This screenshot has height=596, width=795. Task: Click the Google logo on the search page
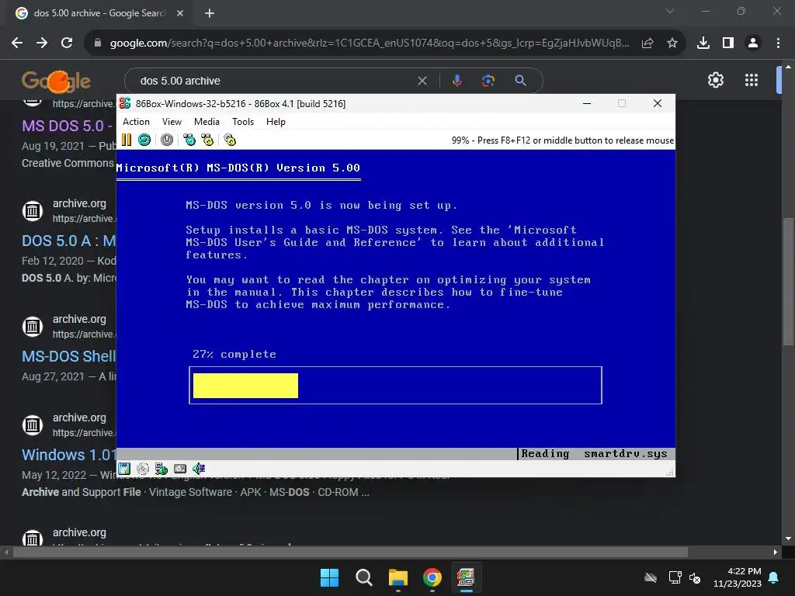point(56,81)
